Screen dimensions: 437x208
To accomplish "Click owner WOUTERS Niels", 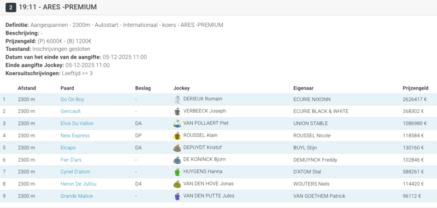I will click(x=311, y=184).
